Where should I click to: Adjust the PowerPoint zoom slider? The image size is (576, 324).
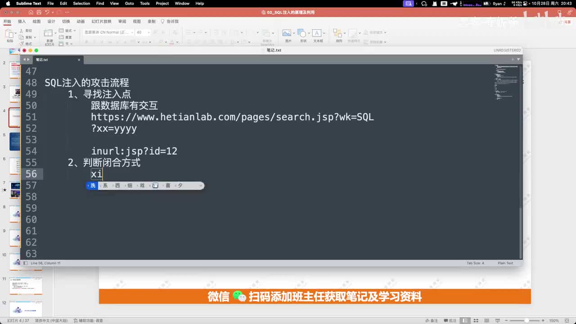point(525,320)
